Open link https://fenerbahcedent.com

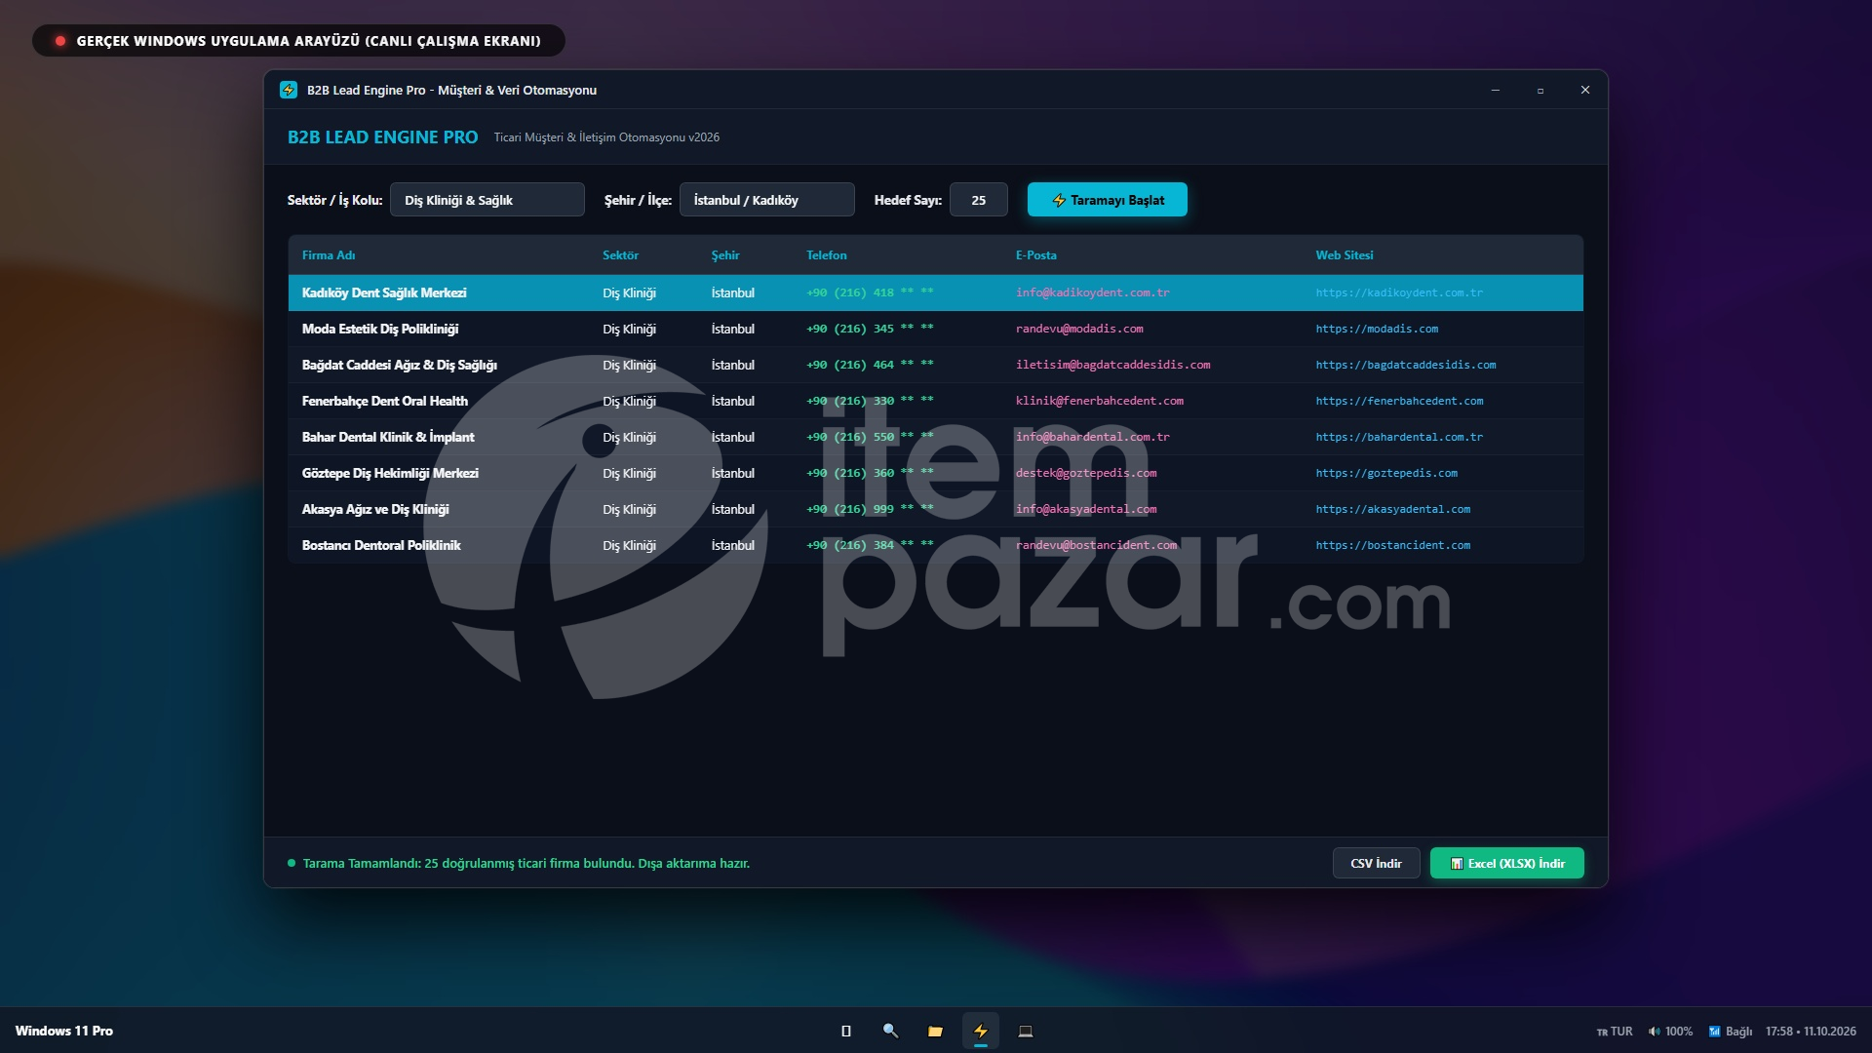(x=1399, y=401)
